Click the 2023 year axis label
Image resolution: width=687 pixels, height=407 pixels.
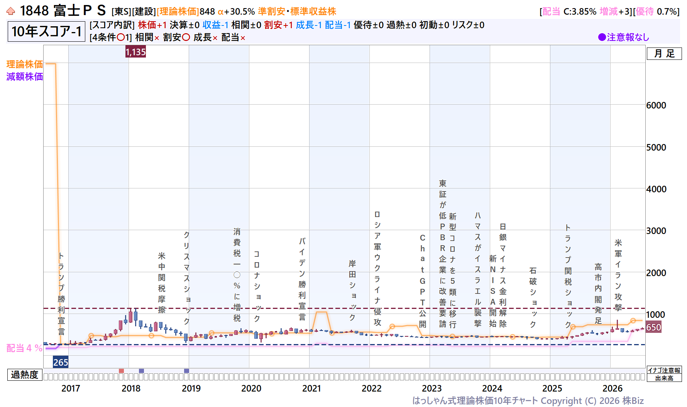point(432,388)
